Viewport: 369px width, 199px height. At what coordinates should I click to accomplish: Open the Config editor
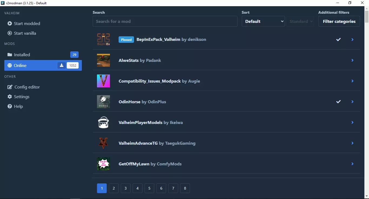(43, 87)
